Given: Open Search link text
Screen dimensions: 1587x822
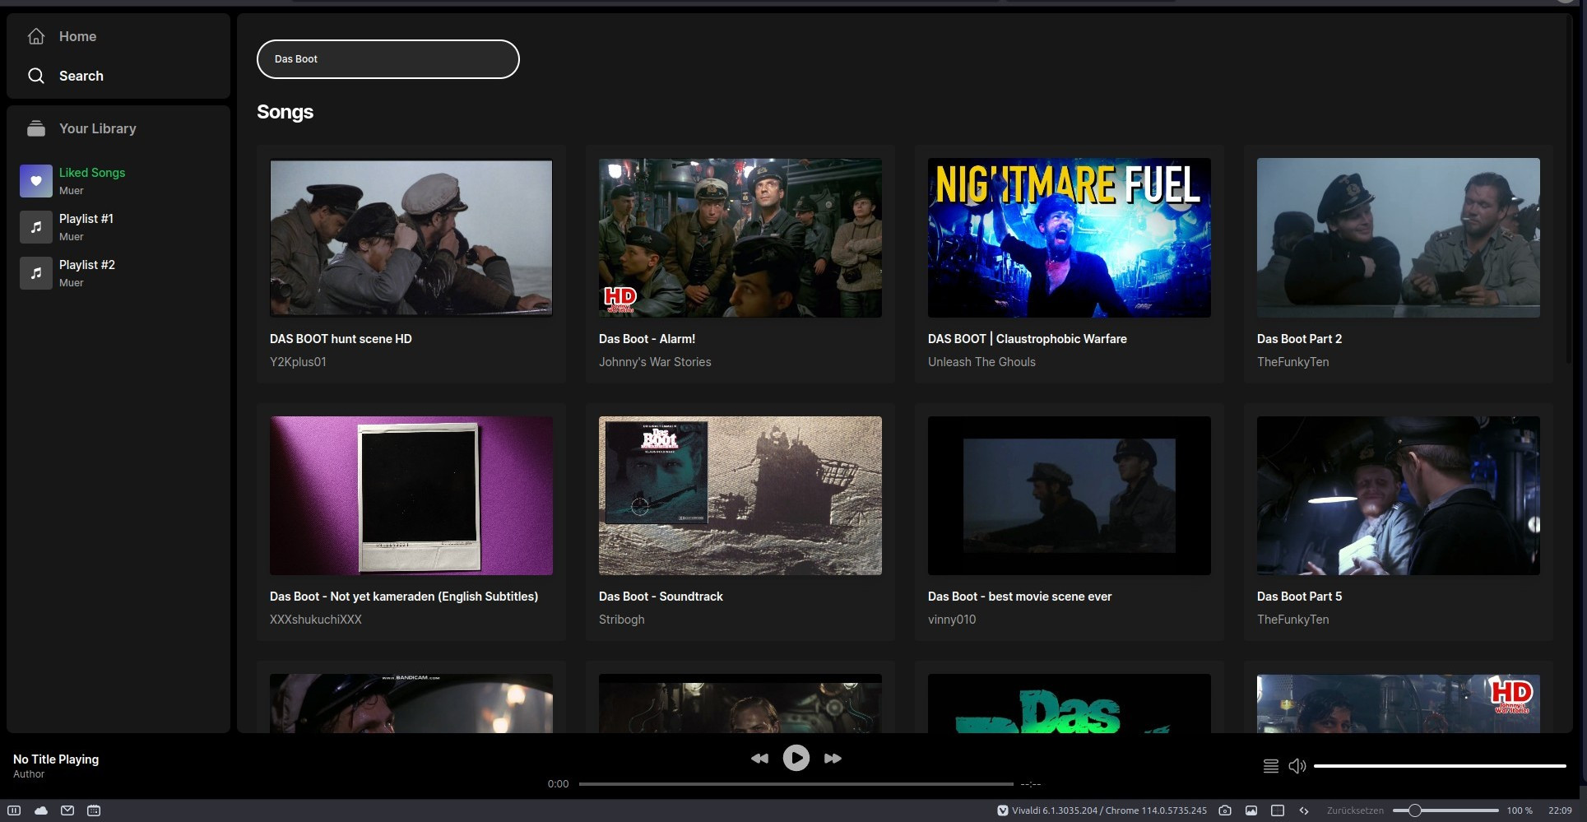Looking at the screenshot, I should tap(81, 76).
